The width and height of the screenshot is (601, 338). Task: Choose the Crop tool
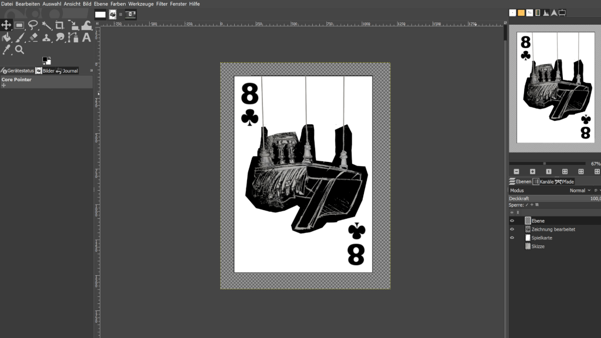click(x=60, y=25)
